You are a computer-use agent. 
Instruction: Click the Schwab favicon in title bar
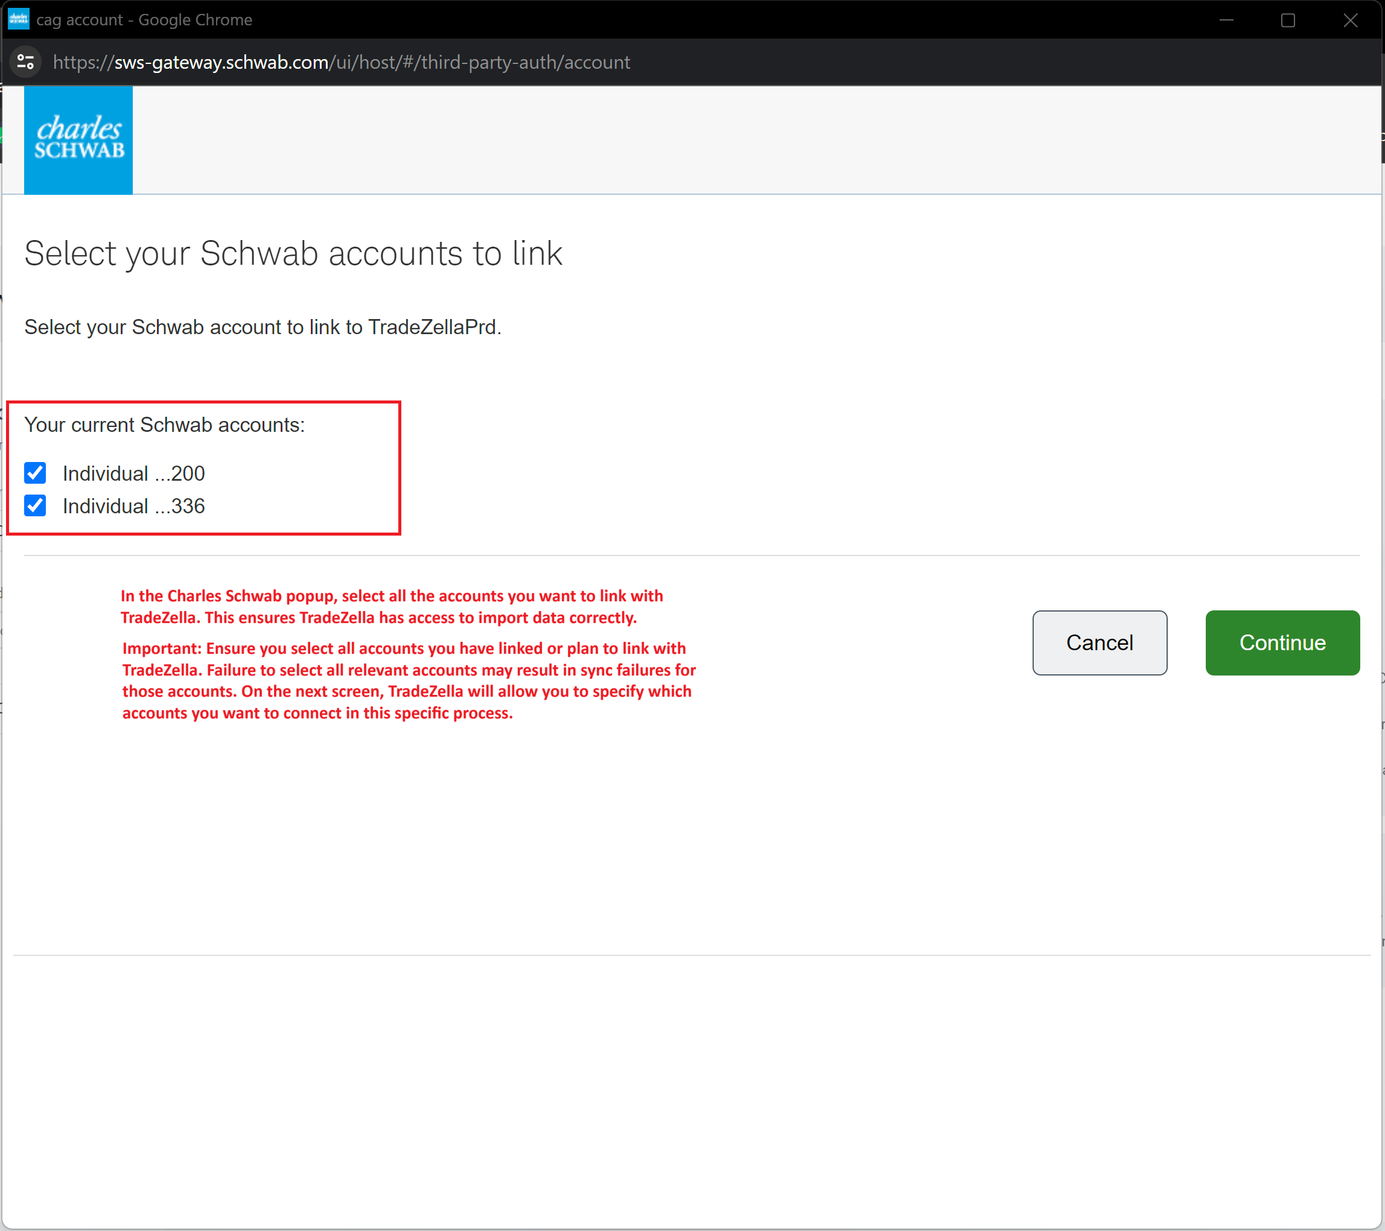click(x=18, y=19)
